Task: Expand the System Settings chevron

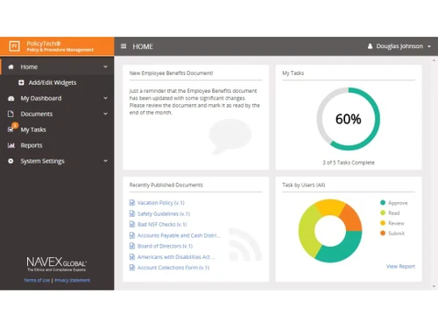Action: (x=105, y=161)
